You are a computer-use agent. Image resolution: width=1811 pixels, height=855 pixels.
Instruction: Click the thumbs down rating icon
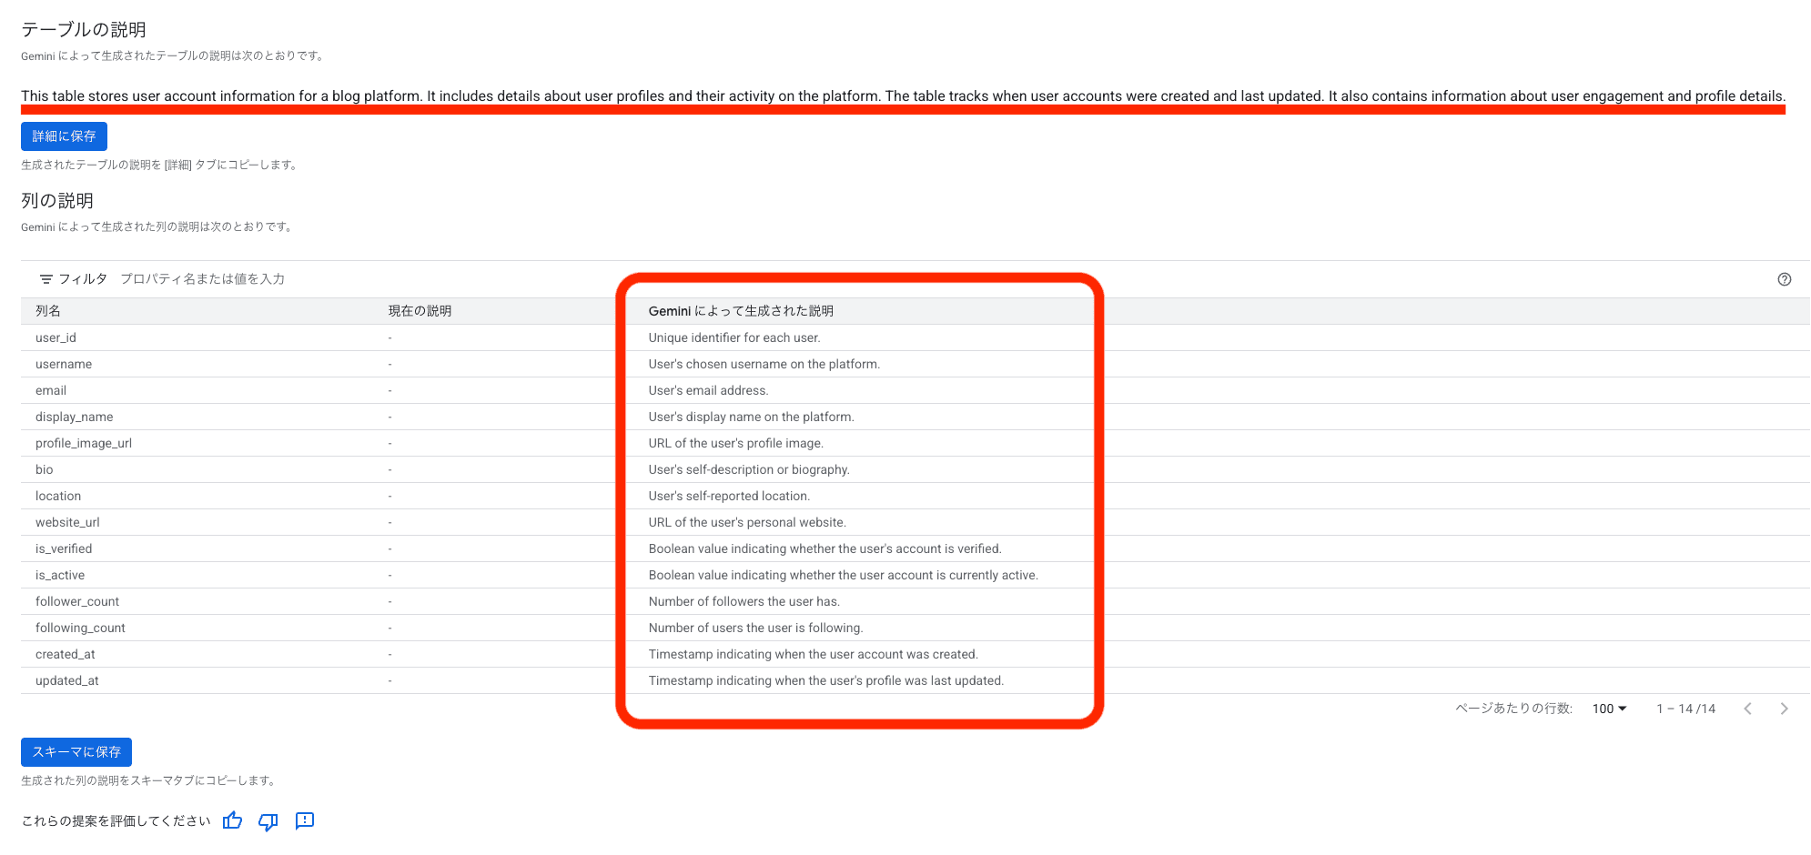[x=268, y=821]
